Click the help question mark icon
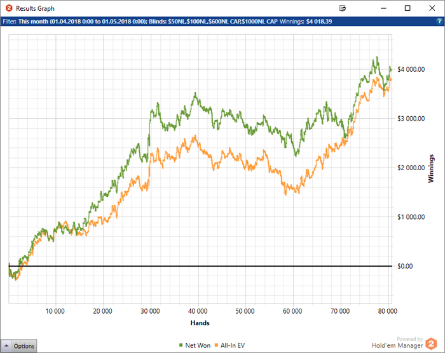Screen dimensions: 445x353 (x=439, y=21)
